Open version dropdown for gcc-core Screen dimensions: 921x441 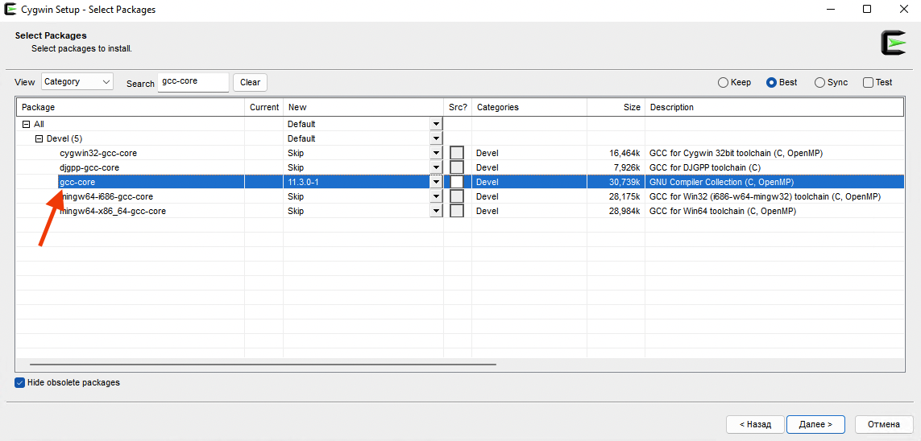click(x=436, y=182)
